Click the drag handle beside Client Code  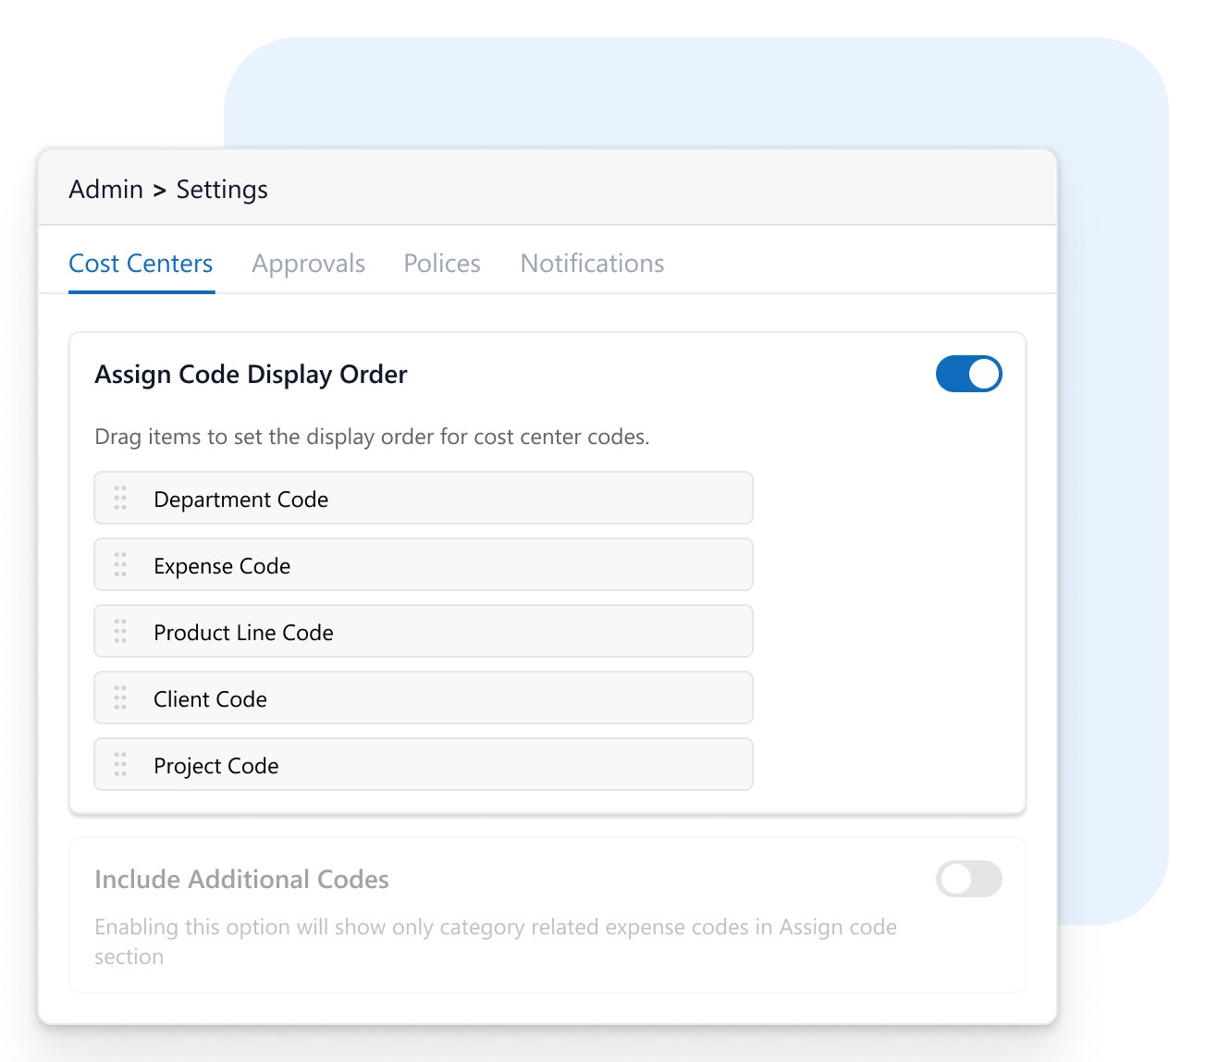[x=119, y=698]
